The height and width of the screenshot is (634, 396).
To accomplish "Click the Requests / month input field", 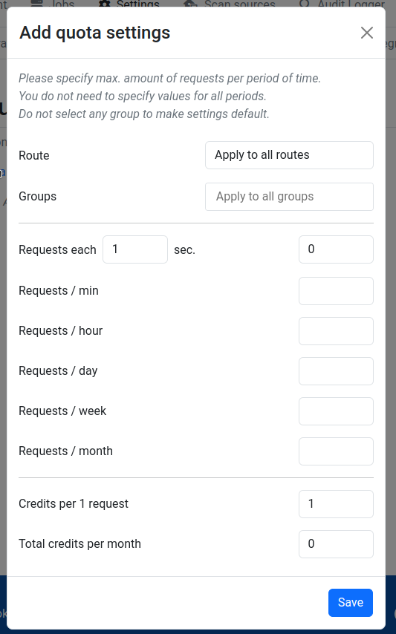I will pos(336,451).
